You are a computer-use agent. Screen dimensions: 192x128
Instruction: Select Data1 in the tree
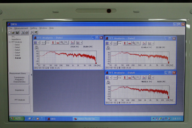click(x=17, y=45)
